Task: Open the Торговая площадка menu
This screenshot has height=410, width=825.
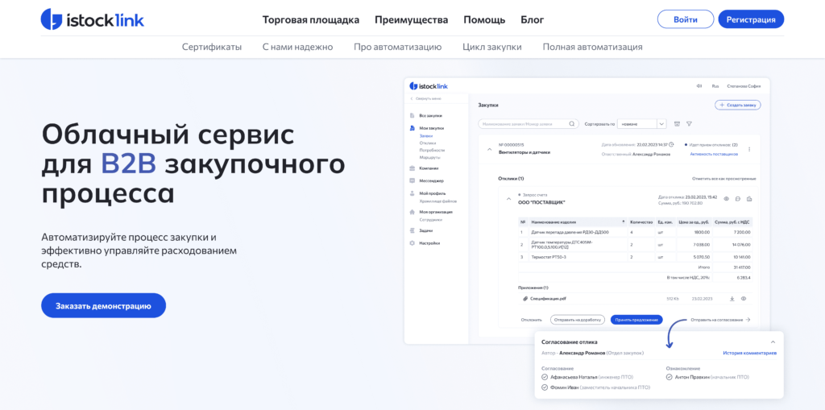Action: 311,20
